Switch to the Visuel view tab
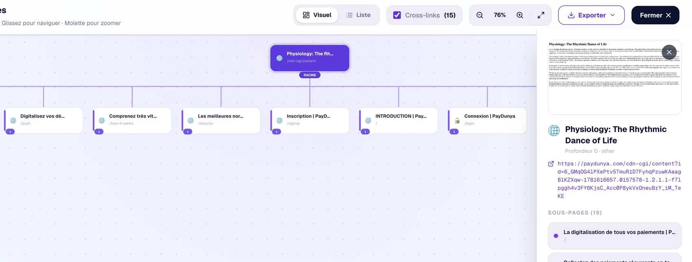The image size is (692, 262). coord(317,15)
